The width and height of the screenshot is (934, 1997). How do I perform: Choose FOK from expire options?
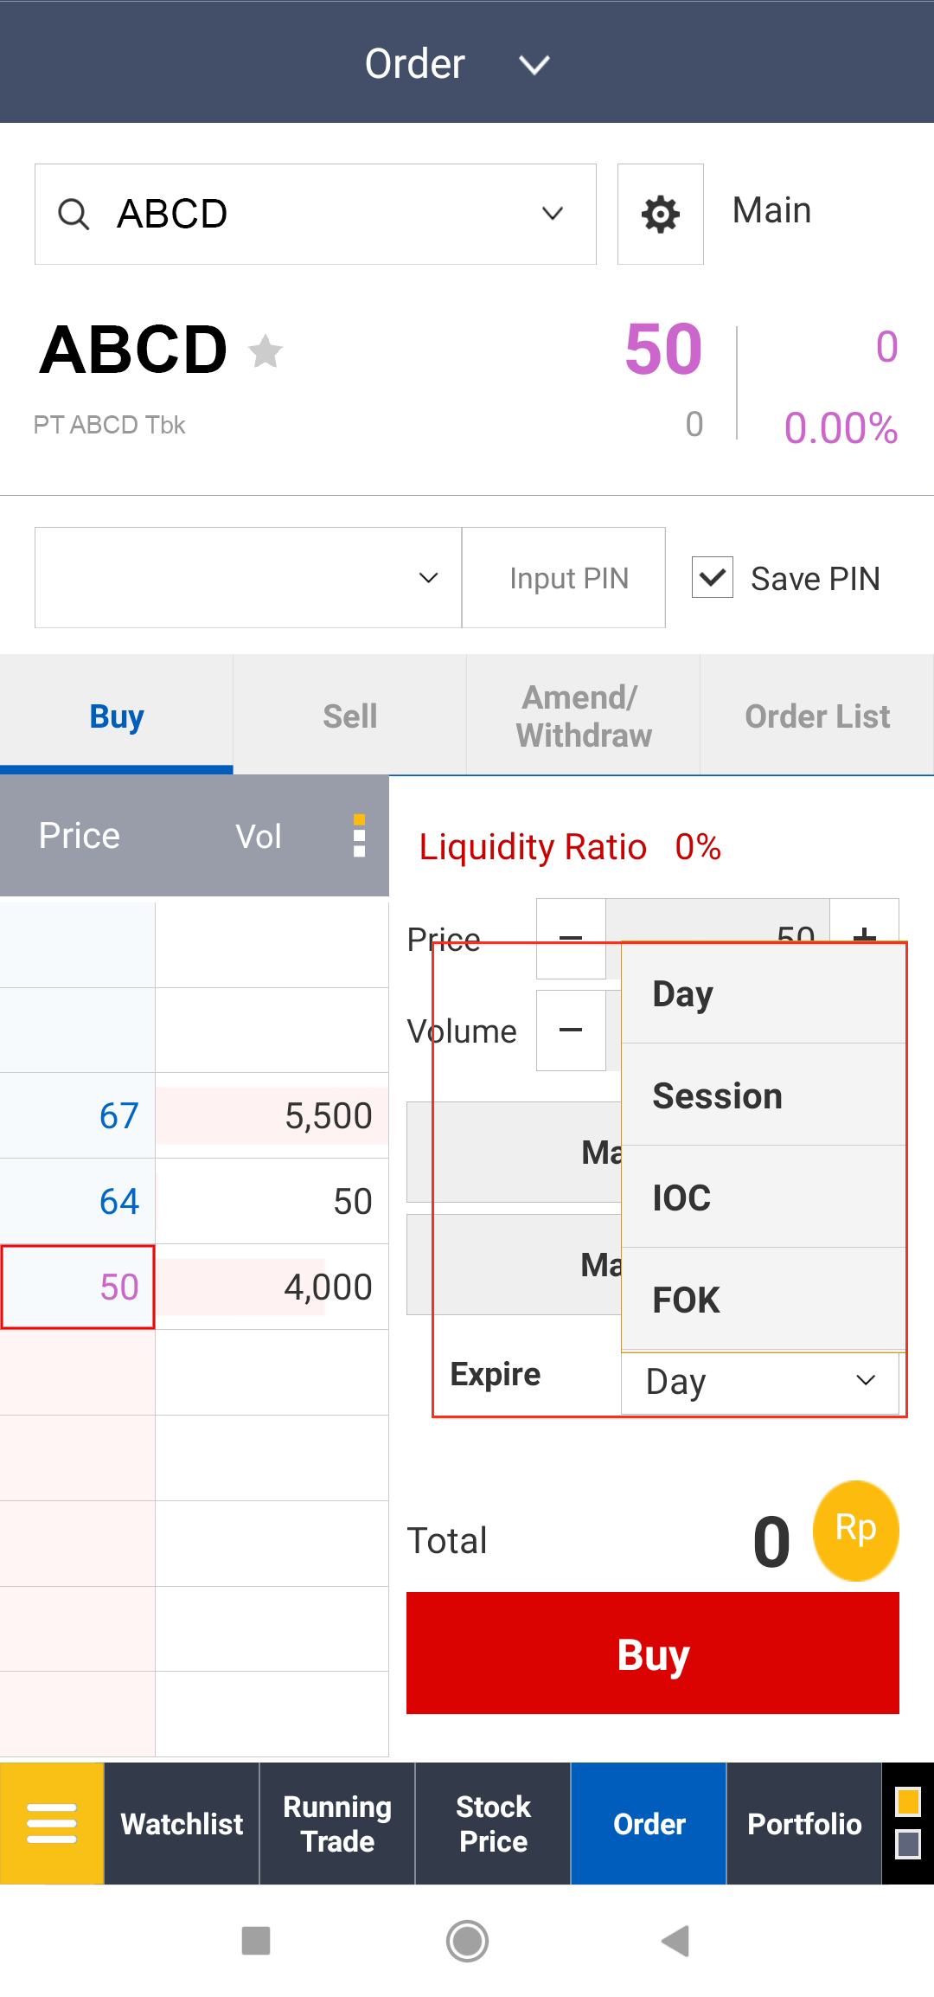point(763,1300)
